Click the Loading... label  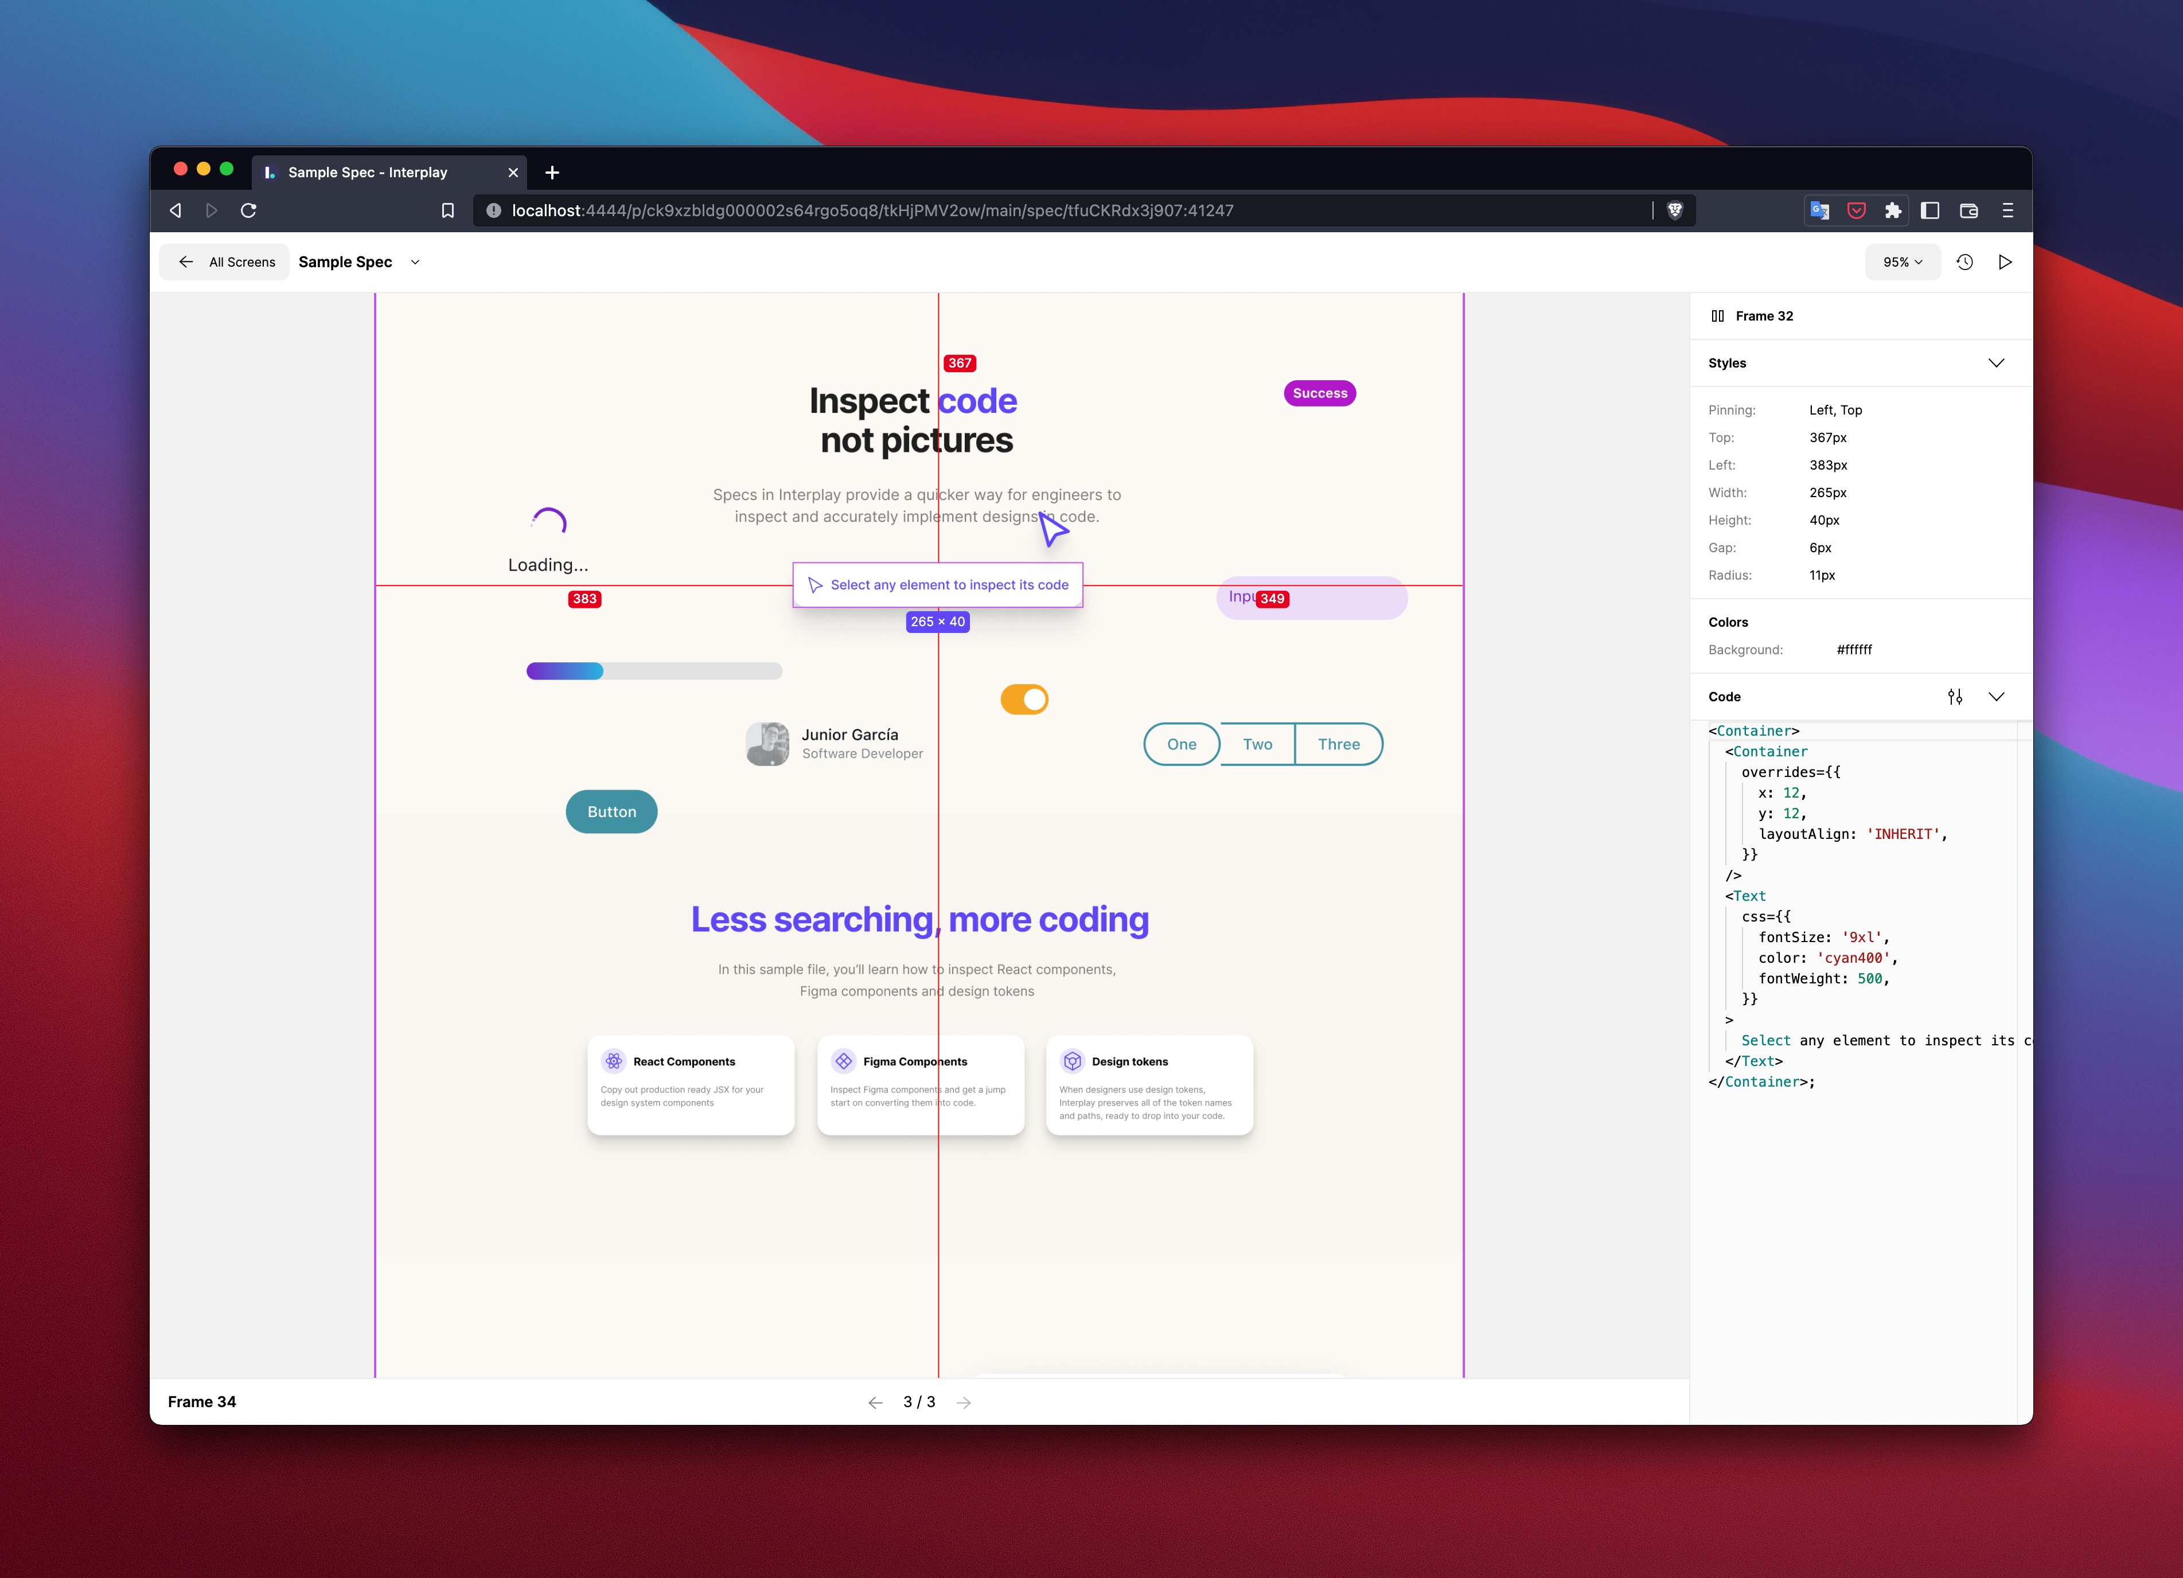548,565
